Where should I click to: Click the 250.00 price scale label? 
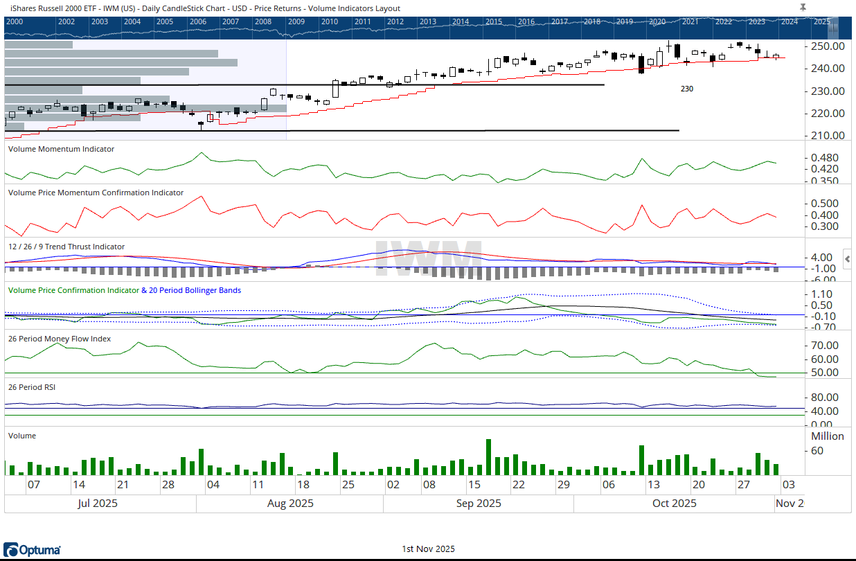click(828, 46)
